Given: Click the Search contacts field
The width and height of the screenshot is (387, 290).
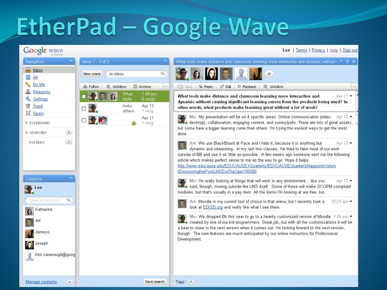Looking at the screenshot, I should pos(49,200).
